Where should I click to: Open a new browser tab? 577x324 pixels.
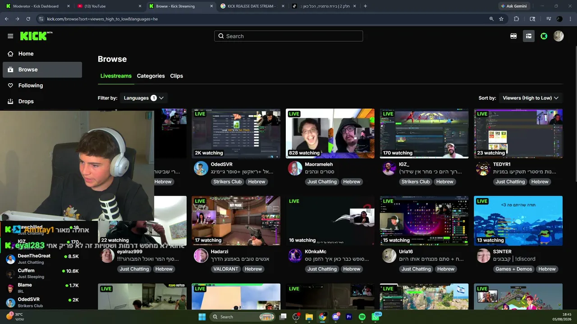pyautogui.click(x=365, y=6)
